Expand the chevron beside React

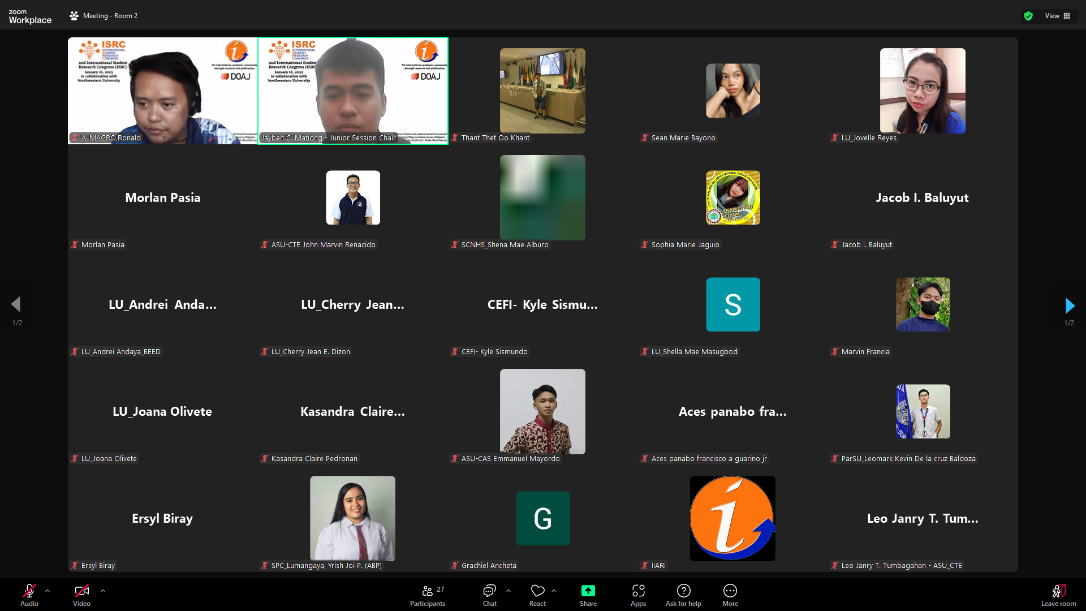click(554, 591)
